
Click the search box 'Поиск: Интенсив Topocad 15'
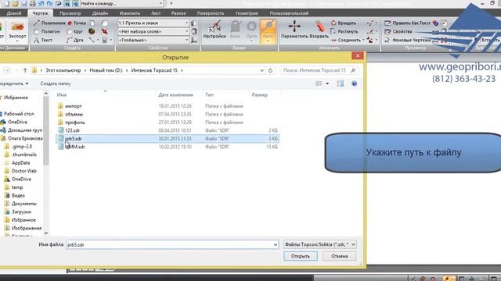pyautogui.click(x=319, y=70)
